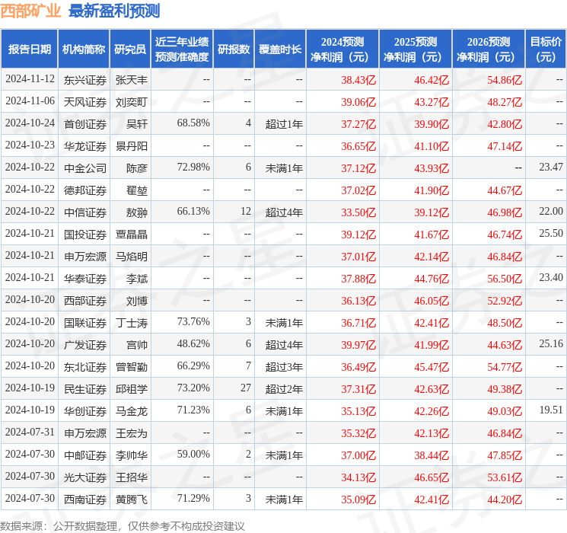Click analyst name 丁士涛
This screenshot has width=567, height=533.
tap(131, 323)
